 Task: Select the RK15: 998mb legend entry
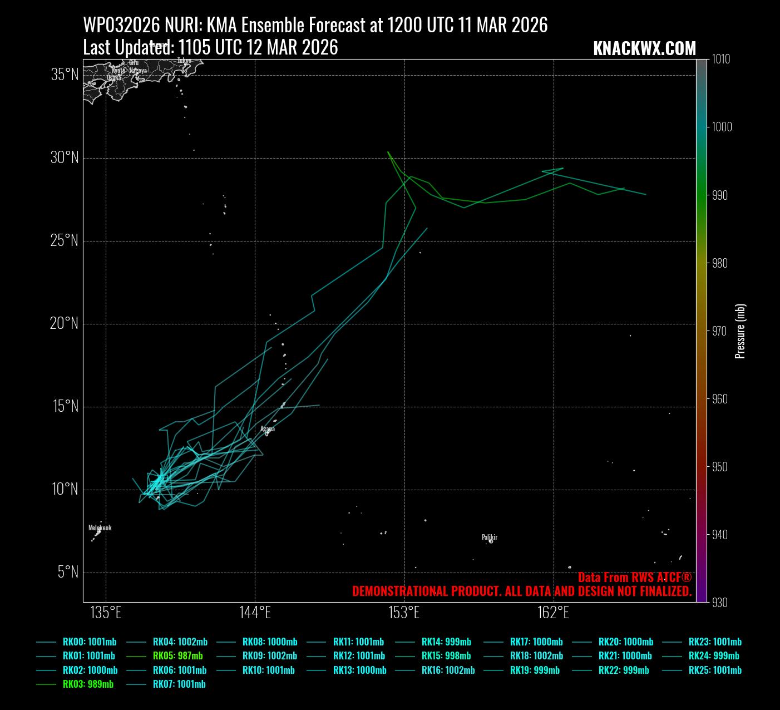click(x=446, y=656)
